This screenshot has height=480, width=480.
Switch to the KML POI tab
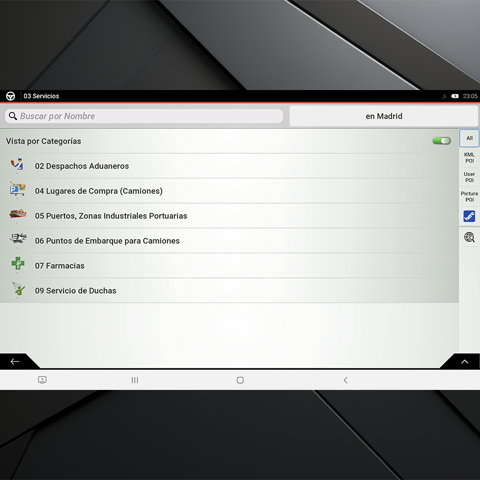[x=469, y=158]
